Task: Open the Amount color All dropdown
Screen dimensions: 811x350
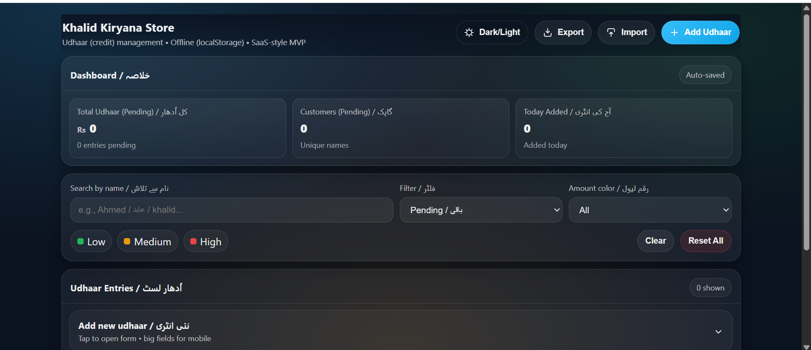Action: coord(650,210)
